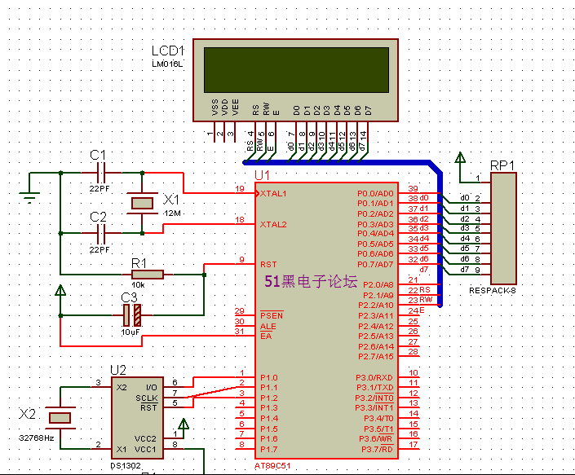Viewport: 575px width, 475px height.
Task: Select the ground terminal symbol
Action: (29, 196)
